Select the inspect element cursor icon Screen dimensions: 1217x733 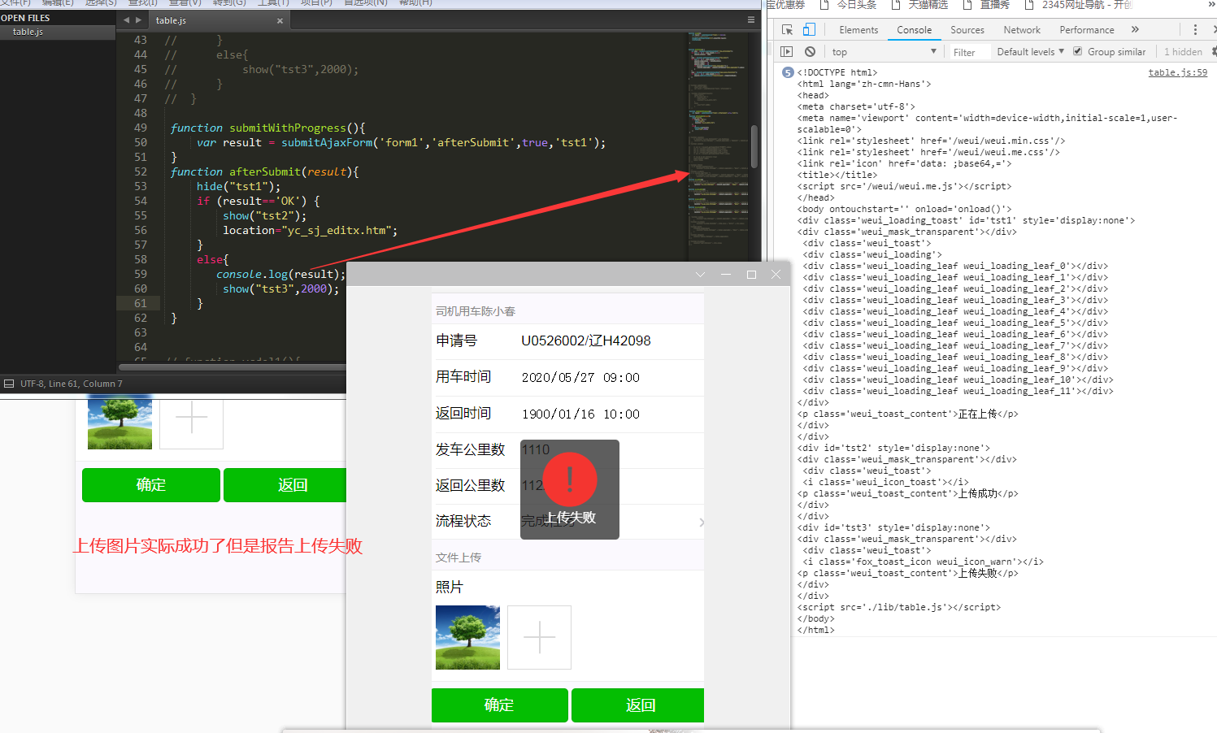pyautogui.click(x=787, y=29)
